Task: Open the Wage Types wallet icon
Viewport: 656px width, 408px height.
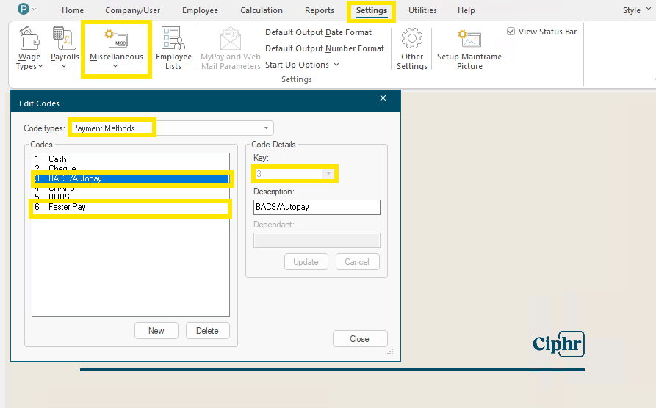Action: pyautogui.click(x=29, y=38)
